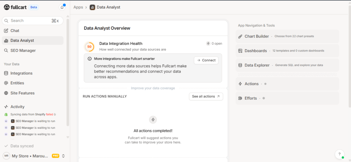Open Integrations under Your Data
Viewport: 351px width, 162px height.
(x=33, y=73)
